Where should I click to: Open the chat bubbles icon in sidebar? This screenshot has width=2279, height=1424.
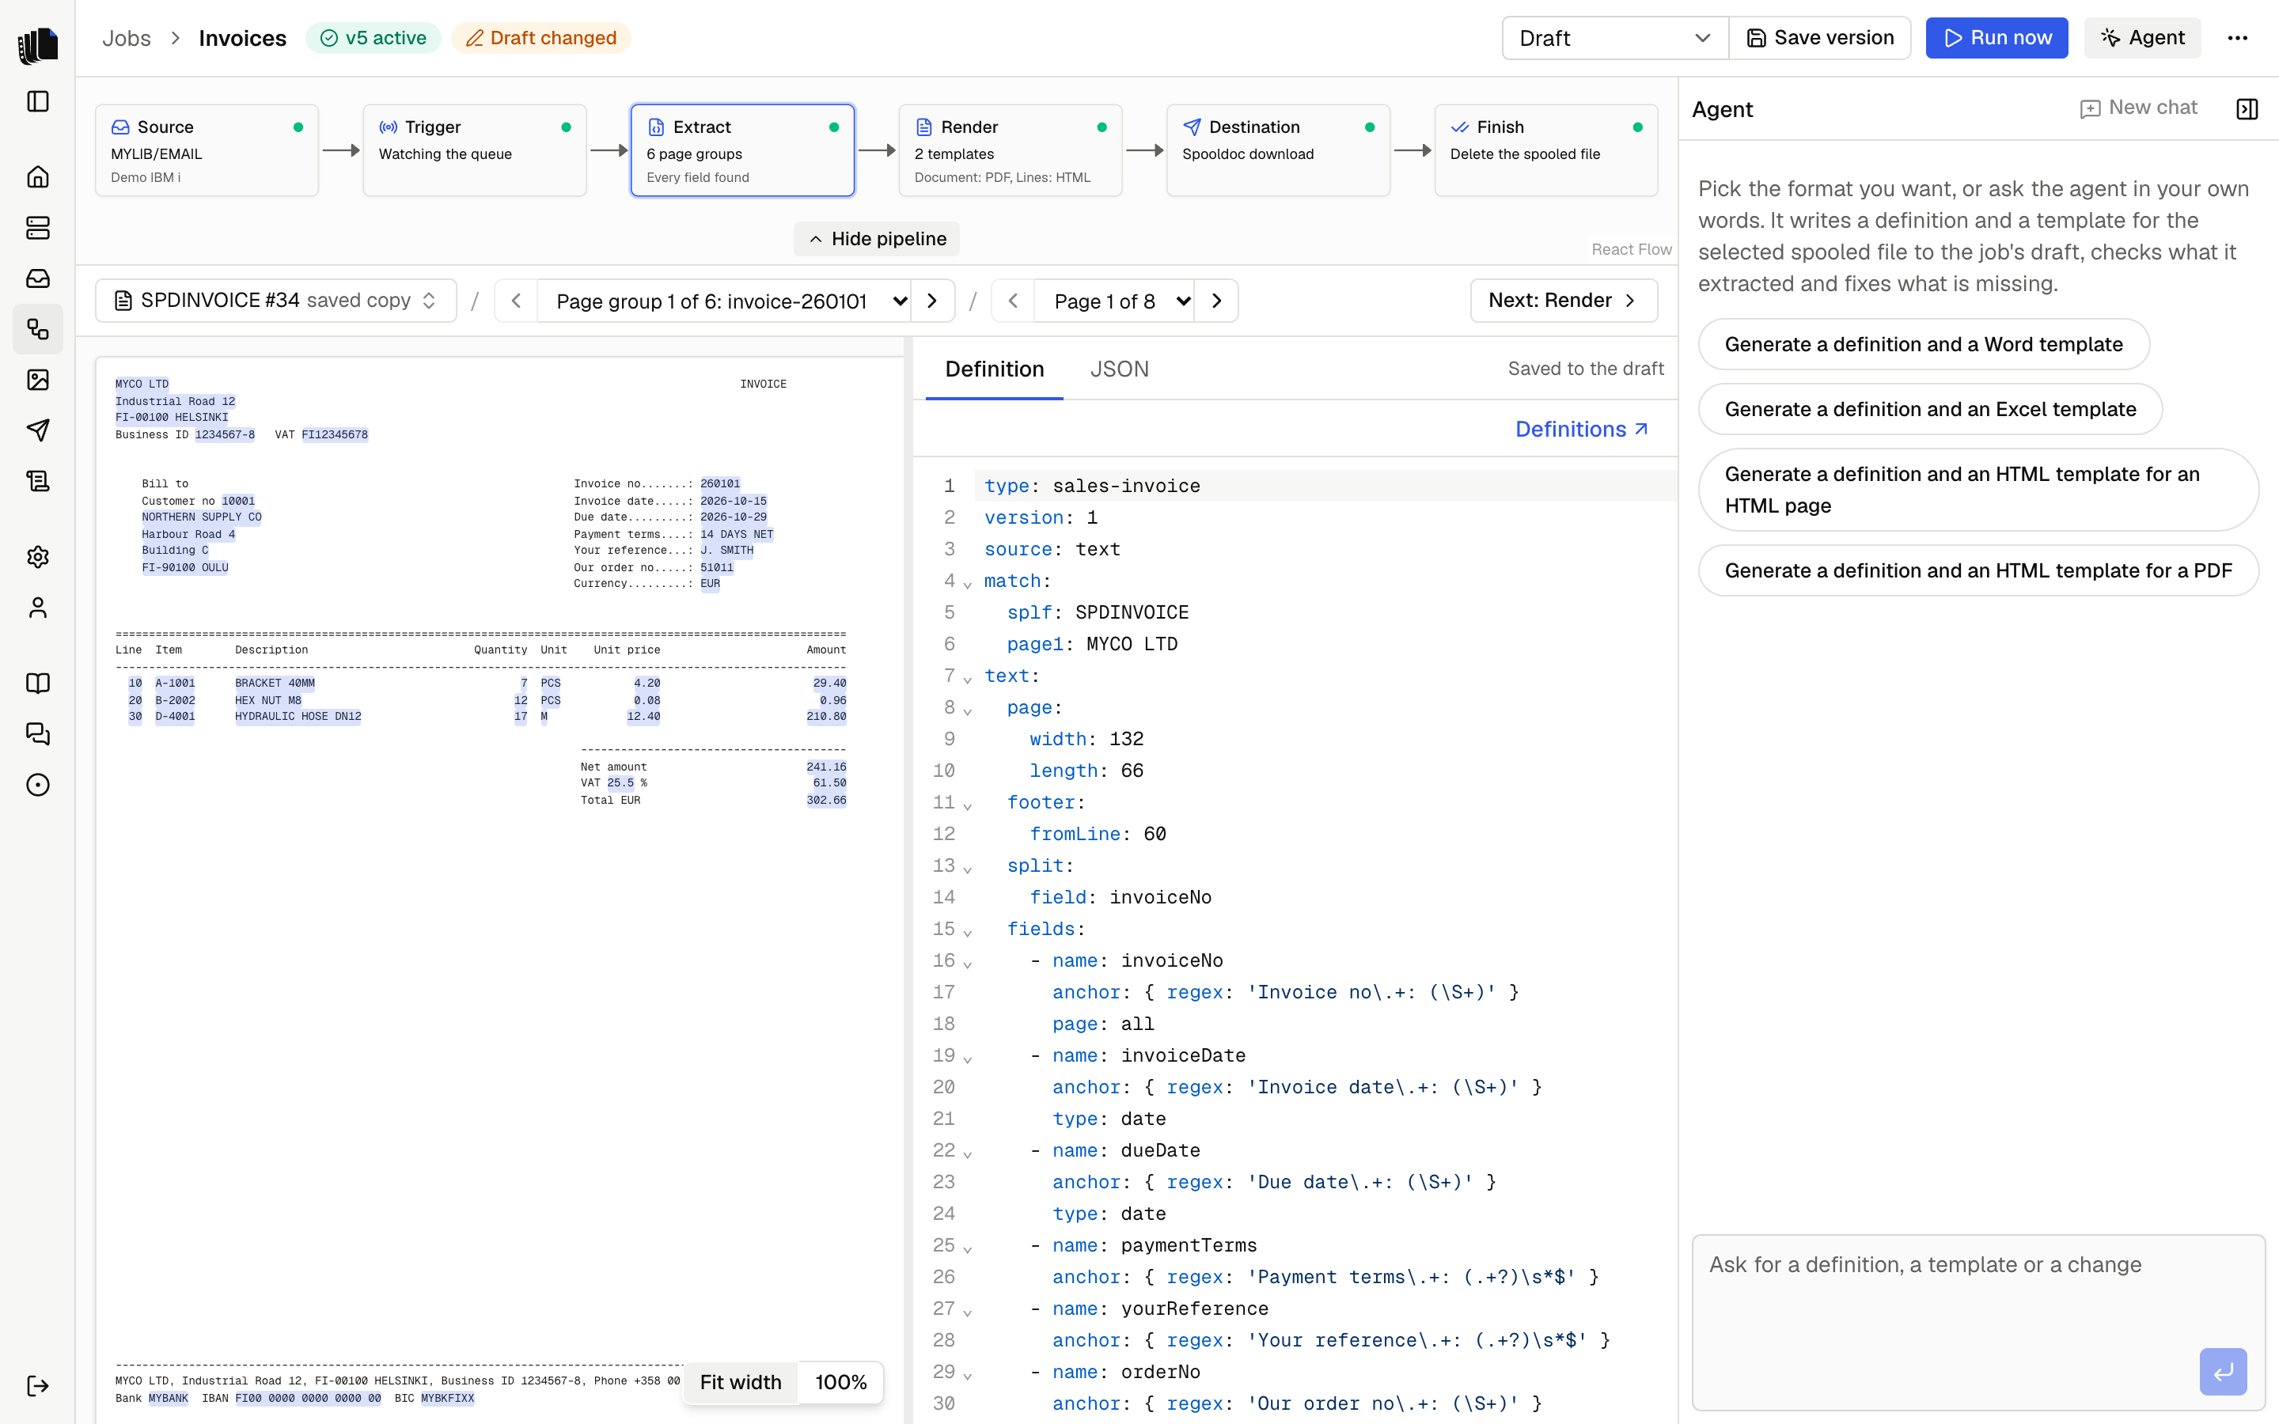tap(38, 733)
